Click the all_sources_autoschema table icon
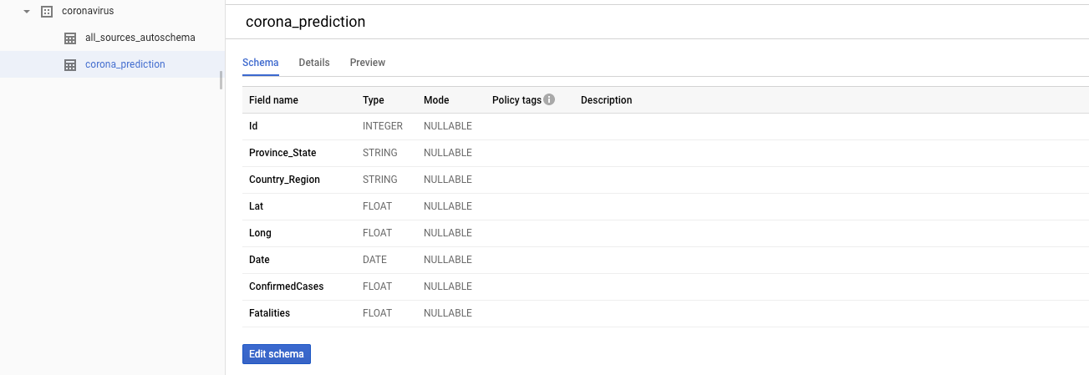Viewport: 1089px width, 375px height. (x=70, y=38)
